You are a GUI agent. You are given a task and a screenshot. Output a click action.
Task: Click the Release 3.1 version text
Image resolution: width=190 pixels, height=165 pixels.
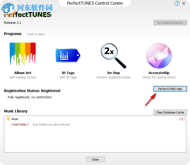click(13, 23)
